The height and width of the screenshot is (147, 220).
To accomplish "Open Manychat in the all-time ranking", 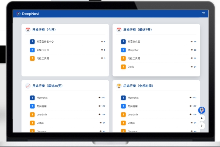I will tap(133, 97).
